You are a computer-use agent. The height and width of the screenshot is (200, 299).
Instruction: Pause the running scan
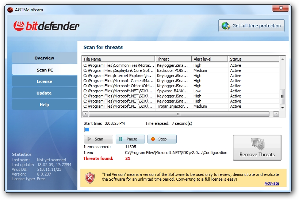[x=130, y=139]
